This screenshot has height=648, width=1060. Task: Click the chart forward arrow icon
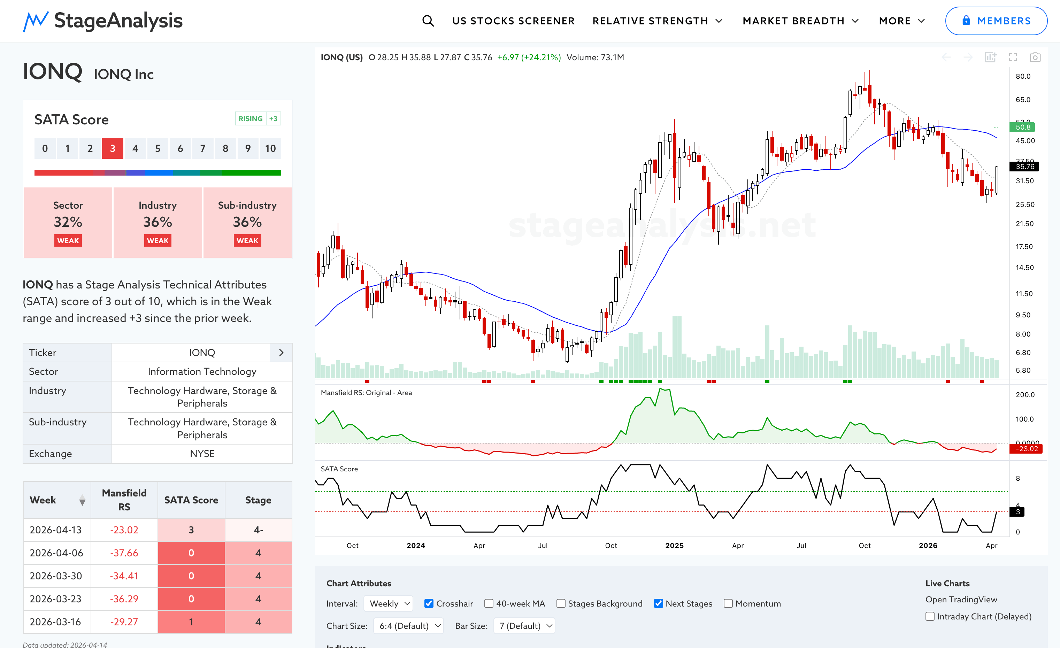point(968,57)
